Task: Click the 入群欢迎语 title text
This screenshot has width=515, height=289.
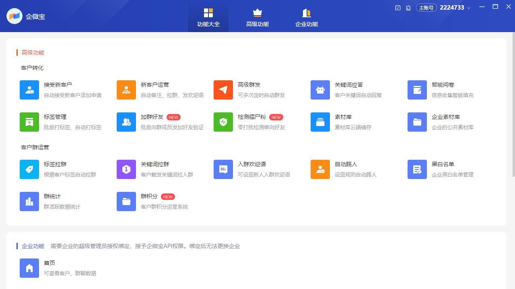Action: [252, 164]
